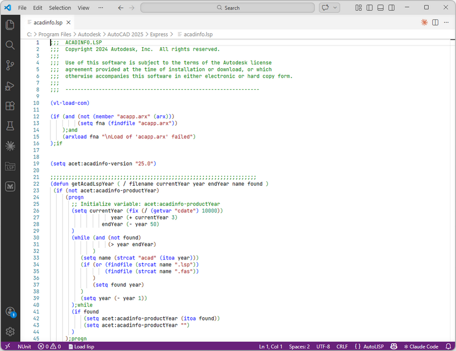Image resolution: width=456 pixels, height=351 pixels.
Task: Open the Extensions view
Action: [9, 105]
